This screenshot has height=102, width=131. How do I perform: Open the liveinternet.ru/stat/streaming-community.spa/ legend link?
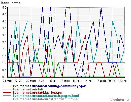pos(49,86)
